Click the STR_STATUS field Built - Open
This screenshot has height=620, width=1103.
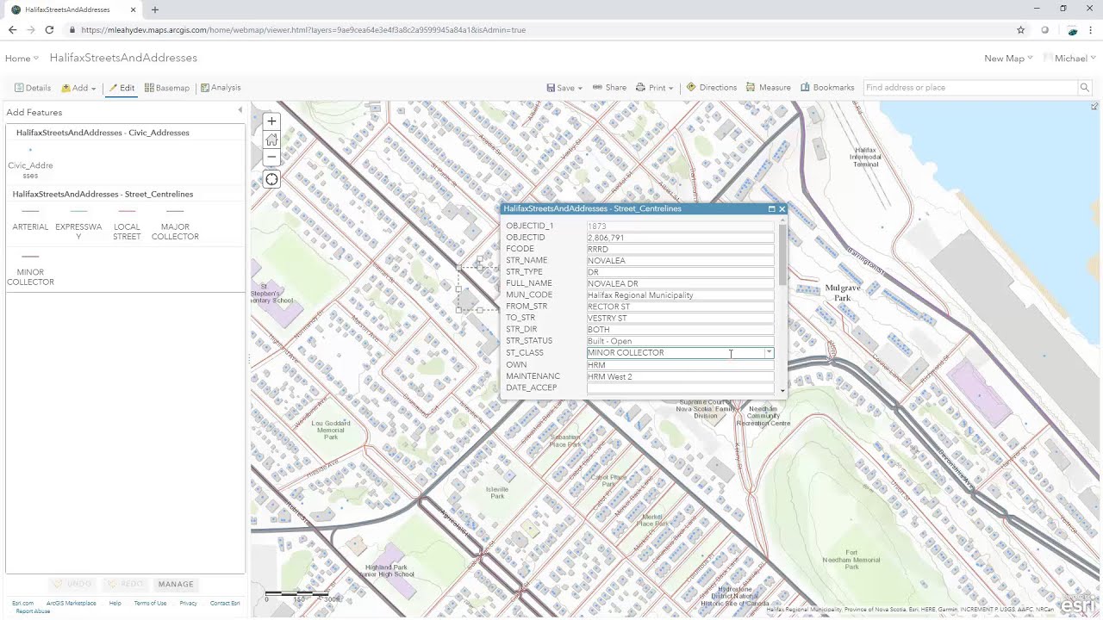coord(680,341)
